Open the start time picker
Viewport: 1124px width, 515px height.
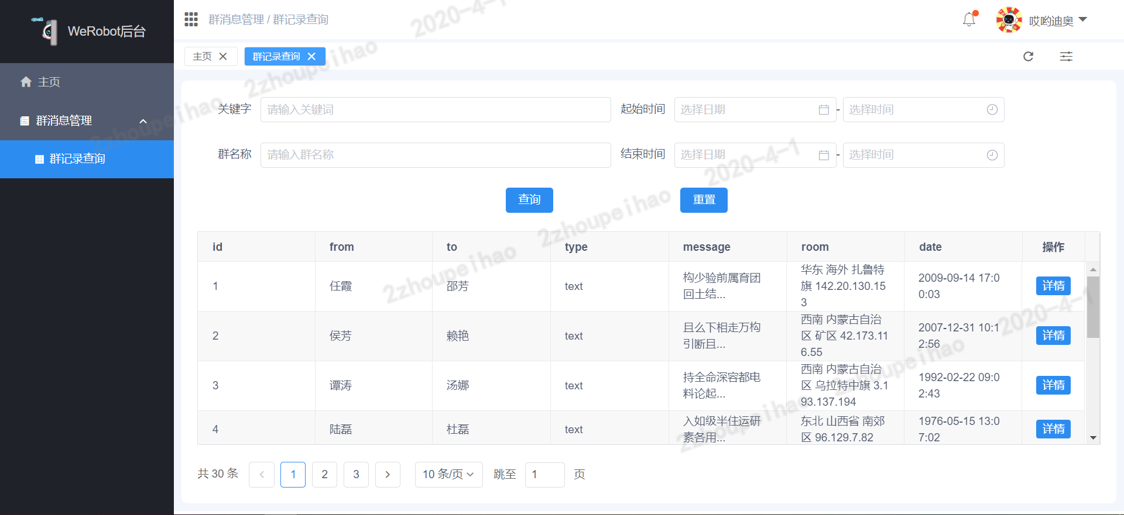923,109
